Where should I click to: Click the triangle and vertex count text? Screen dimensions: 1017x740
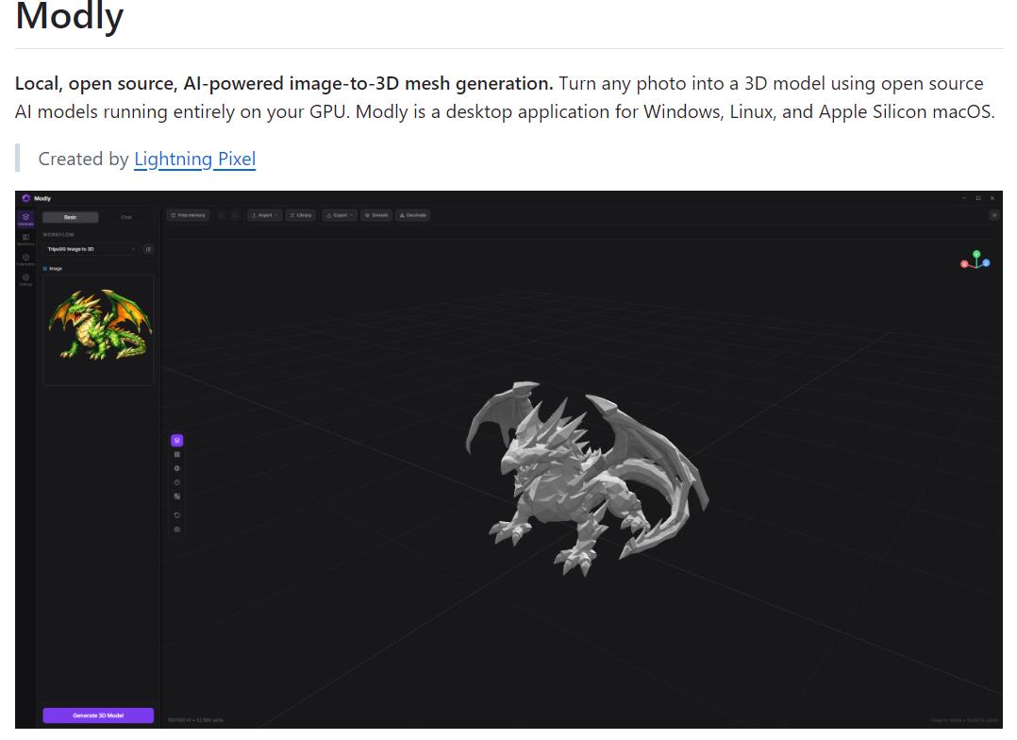point(195,720)
